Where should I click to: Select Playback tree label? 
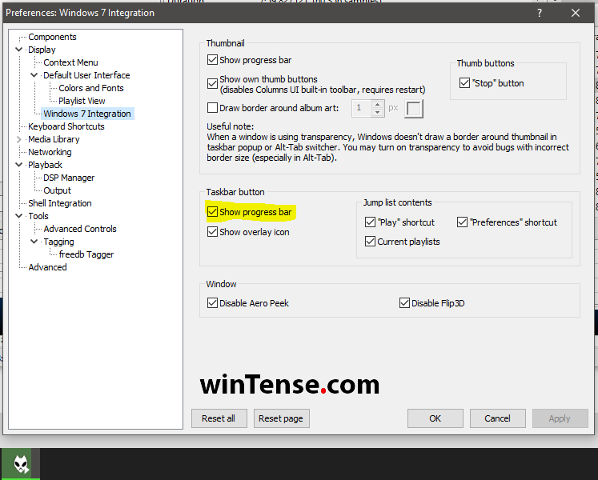[x=45, y=165]
